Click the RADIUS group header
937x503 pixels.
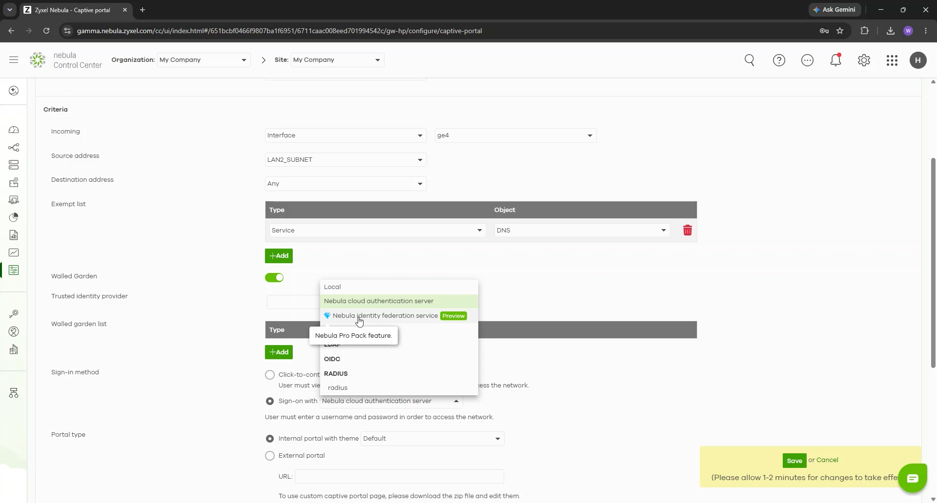[336, 374]
